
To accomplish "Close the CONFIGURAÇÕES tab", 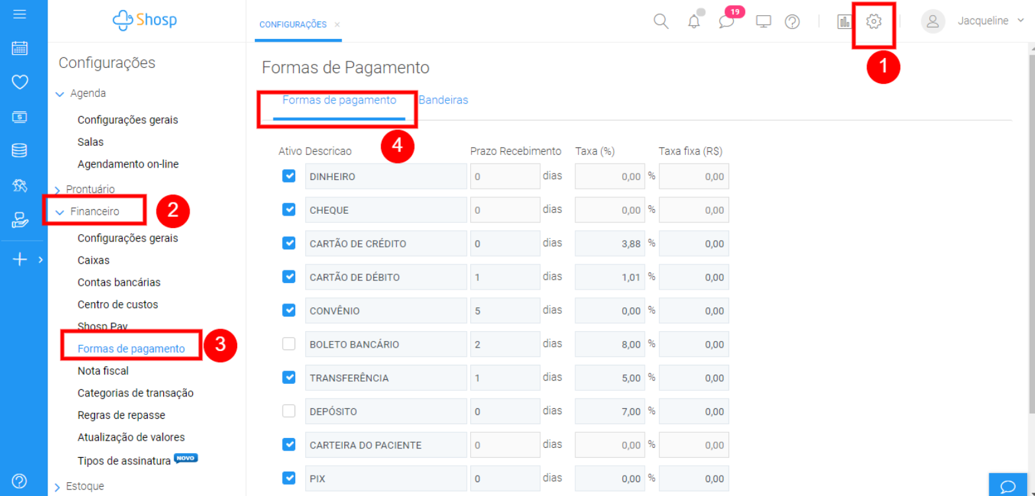I will (x=337, y=24).
